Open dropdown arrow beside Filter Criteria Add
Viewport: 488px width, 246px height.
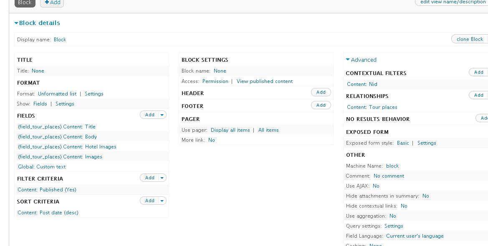[162, 178]
